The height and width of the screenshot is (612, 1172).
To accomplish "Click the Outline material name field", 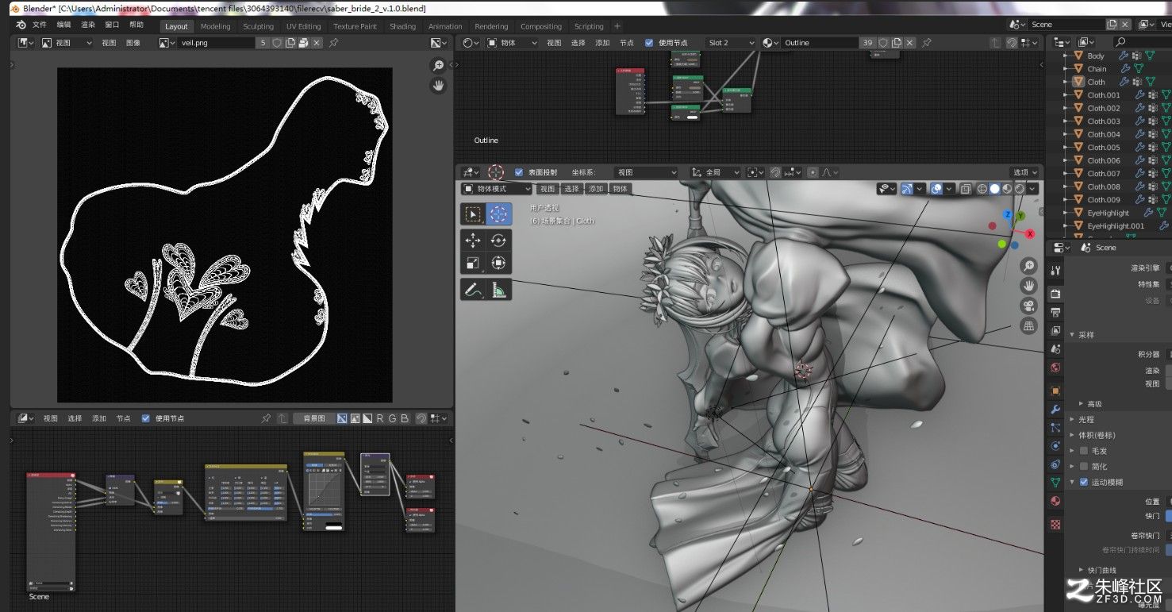I will coord(820,43).
